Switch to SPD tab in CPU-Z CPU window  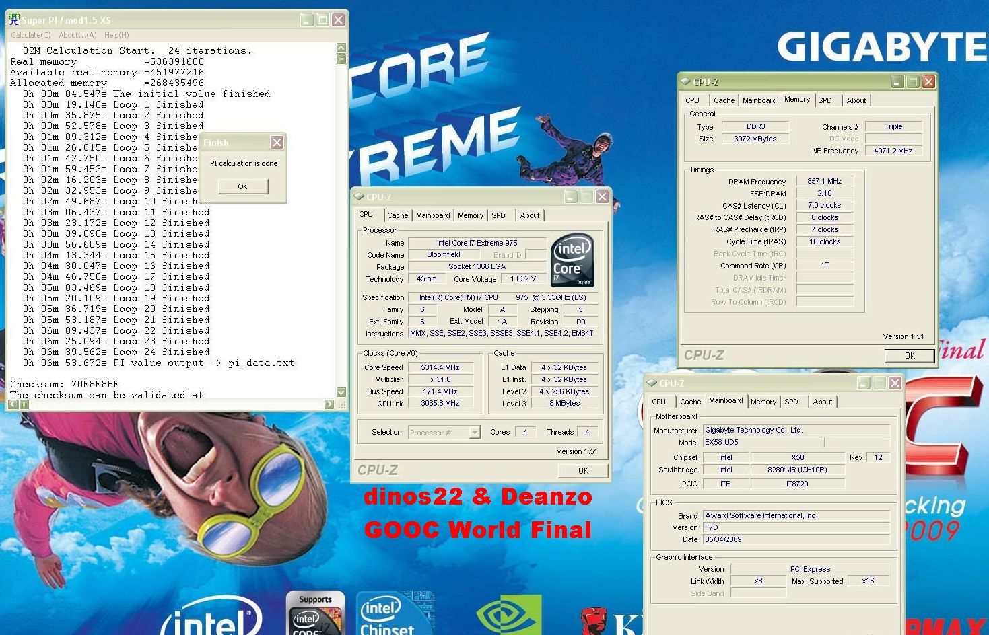click(498, 215)
